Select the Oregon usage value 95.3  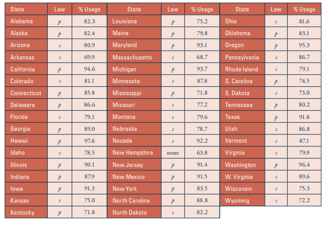[x=304, y=46]
